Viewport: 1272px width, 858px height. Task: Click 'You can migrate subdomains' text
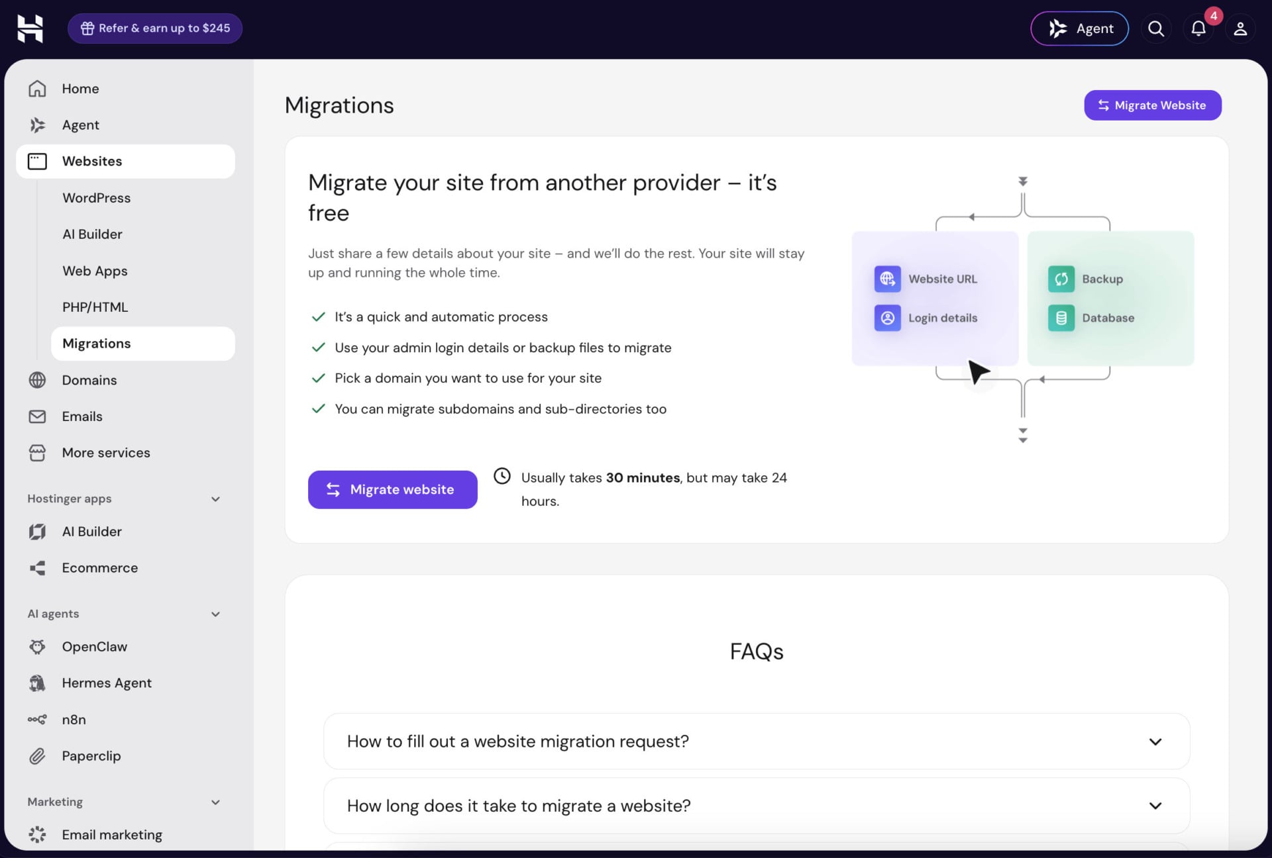click(x=500, y=409)
